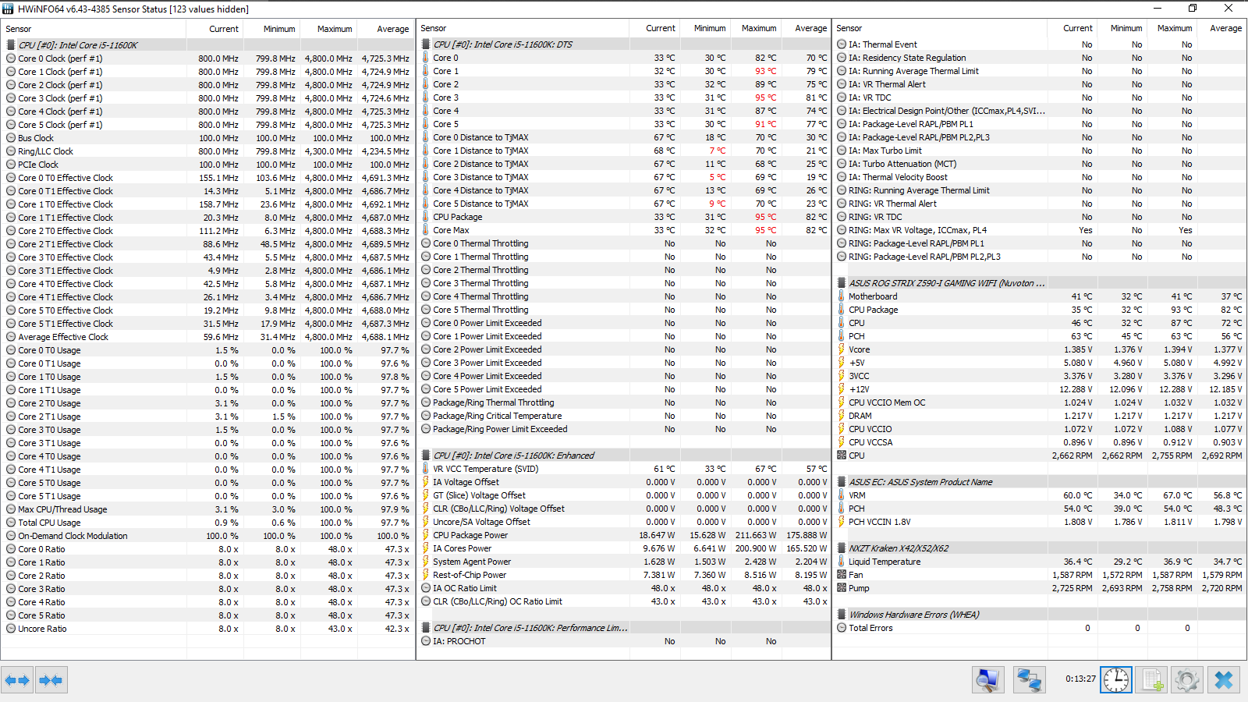Select RING: Max VR Voltage, ICCmax, PL4 row
The width and height of the screenshot is (1248, 702).
(1040, 230)
